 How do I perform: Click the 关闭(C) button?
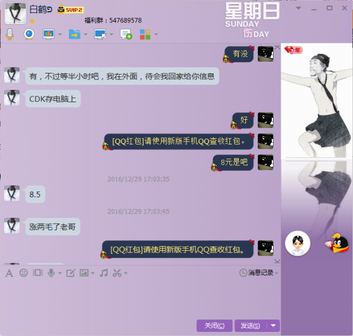pyautogui.click(x=214, y=325)
